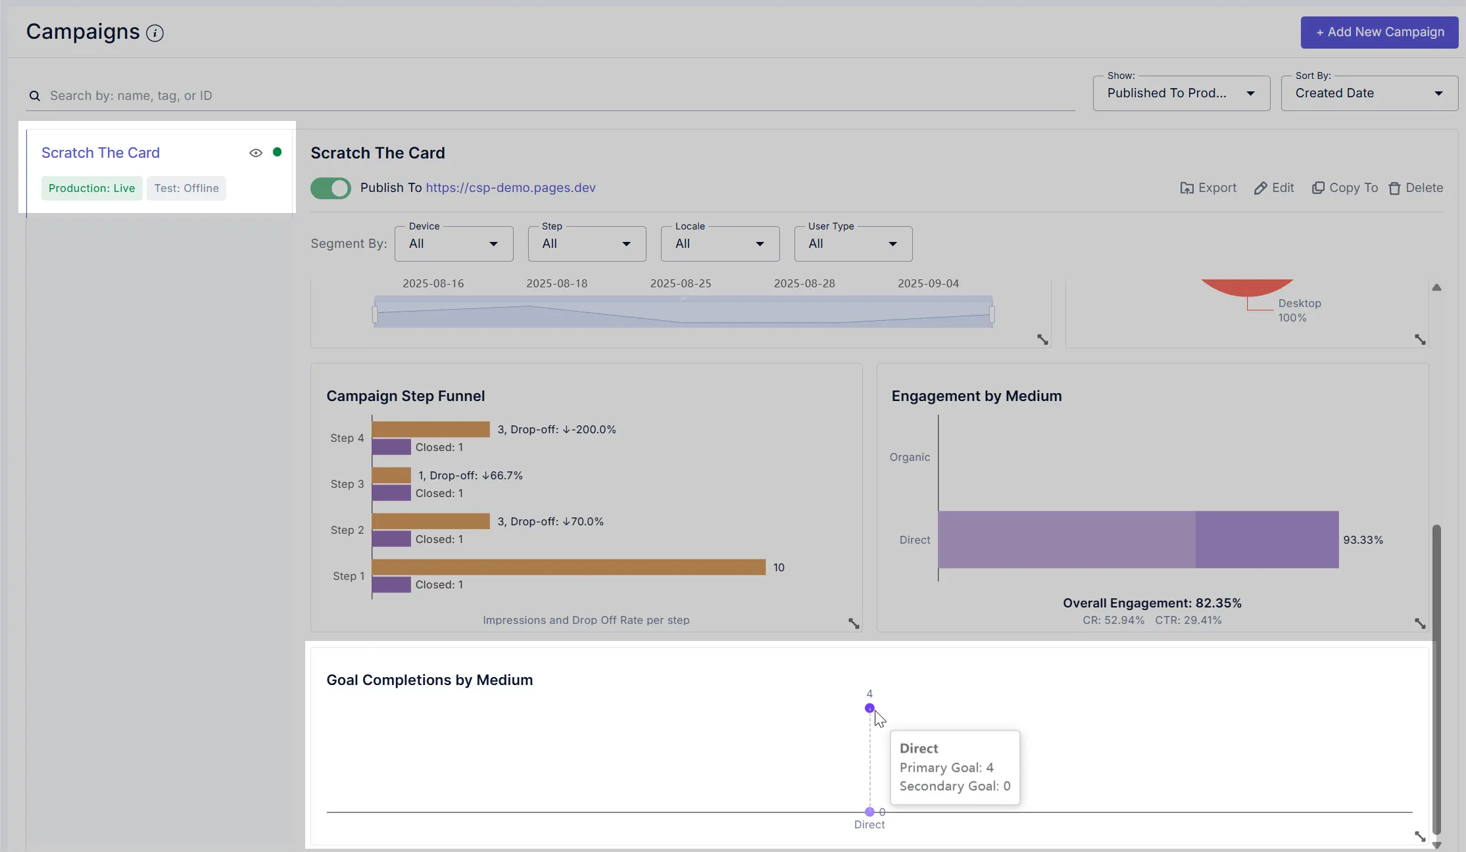Click the Production: Live tag

[x=91, y=188]
